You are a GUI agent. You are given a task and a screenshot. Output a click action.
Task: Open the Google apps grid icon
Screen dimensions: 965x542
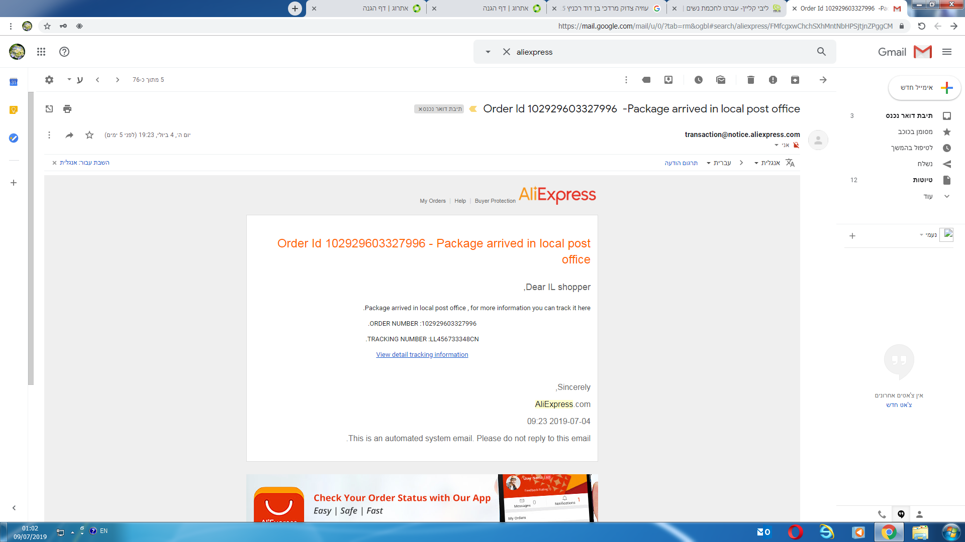[x=41, y=52]
